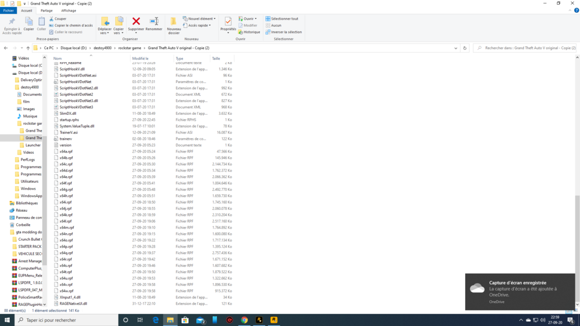Expand address bar history dropdown arrow
This screenshot has height=326, width=580.
point(456,48)
